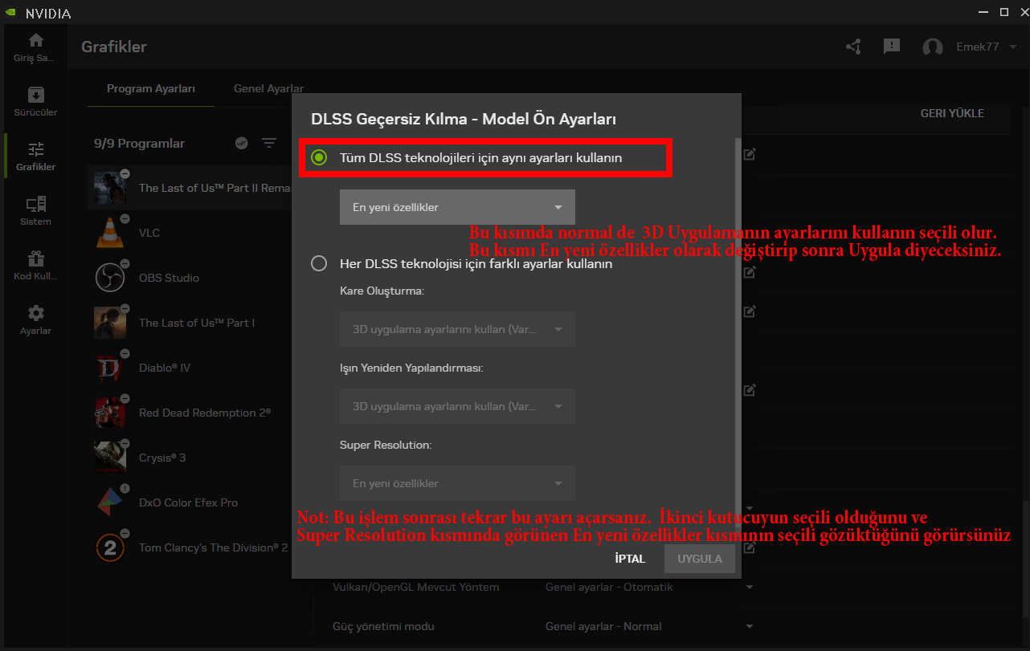Open the Super Resolution dropdown
Viewport: 1030px width, 651px height.
(x=457, y=483)
